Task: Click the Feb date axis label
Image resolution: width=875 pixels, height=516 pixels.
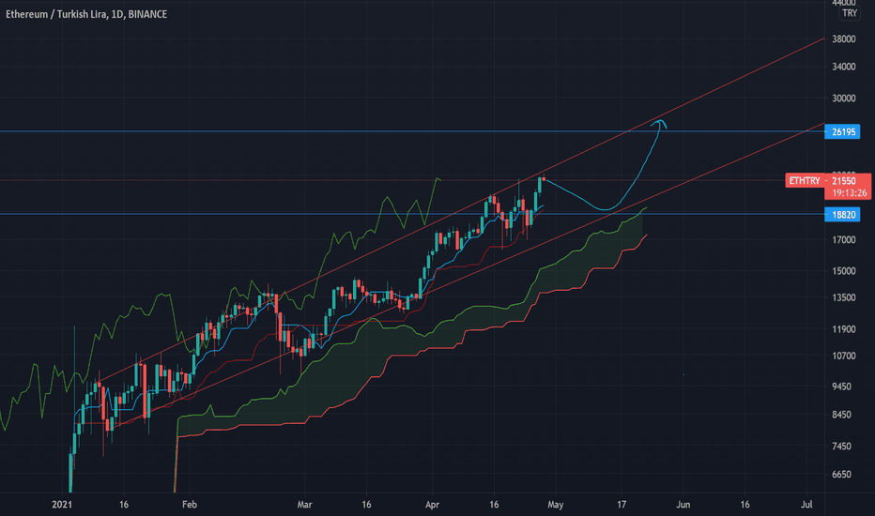Action: pos(190,505)
